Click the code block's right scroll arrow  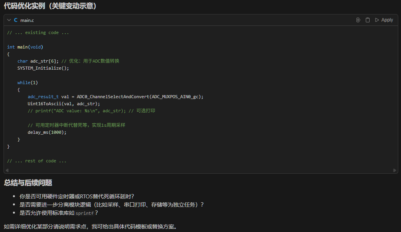point(395,170)
